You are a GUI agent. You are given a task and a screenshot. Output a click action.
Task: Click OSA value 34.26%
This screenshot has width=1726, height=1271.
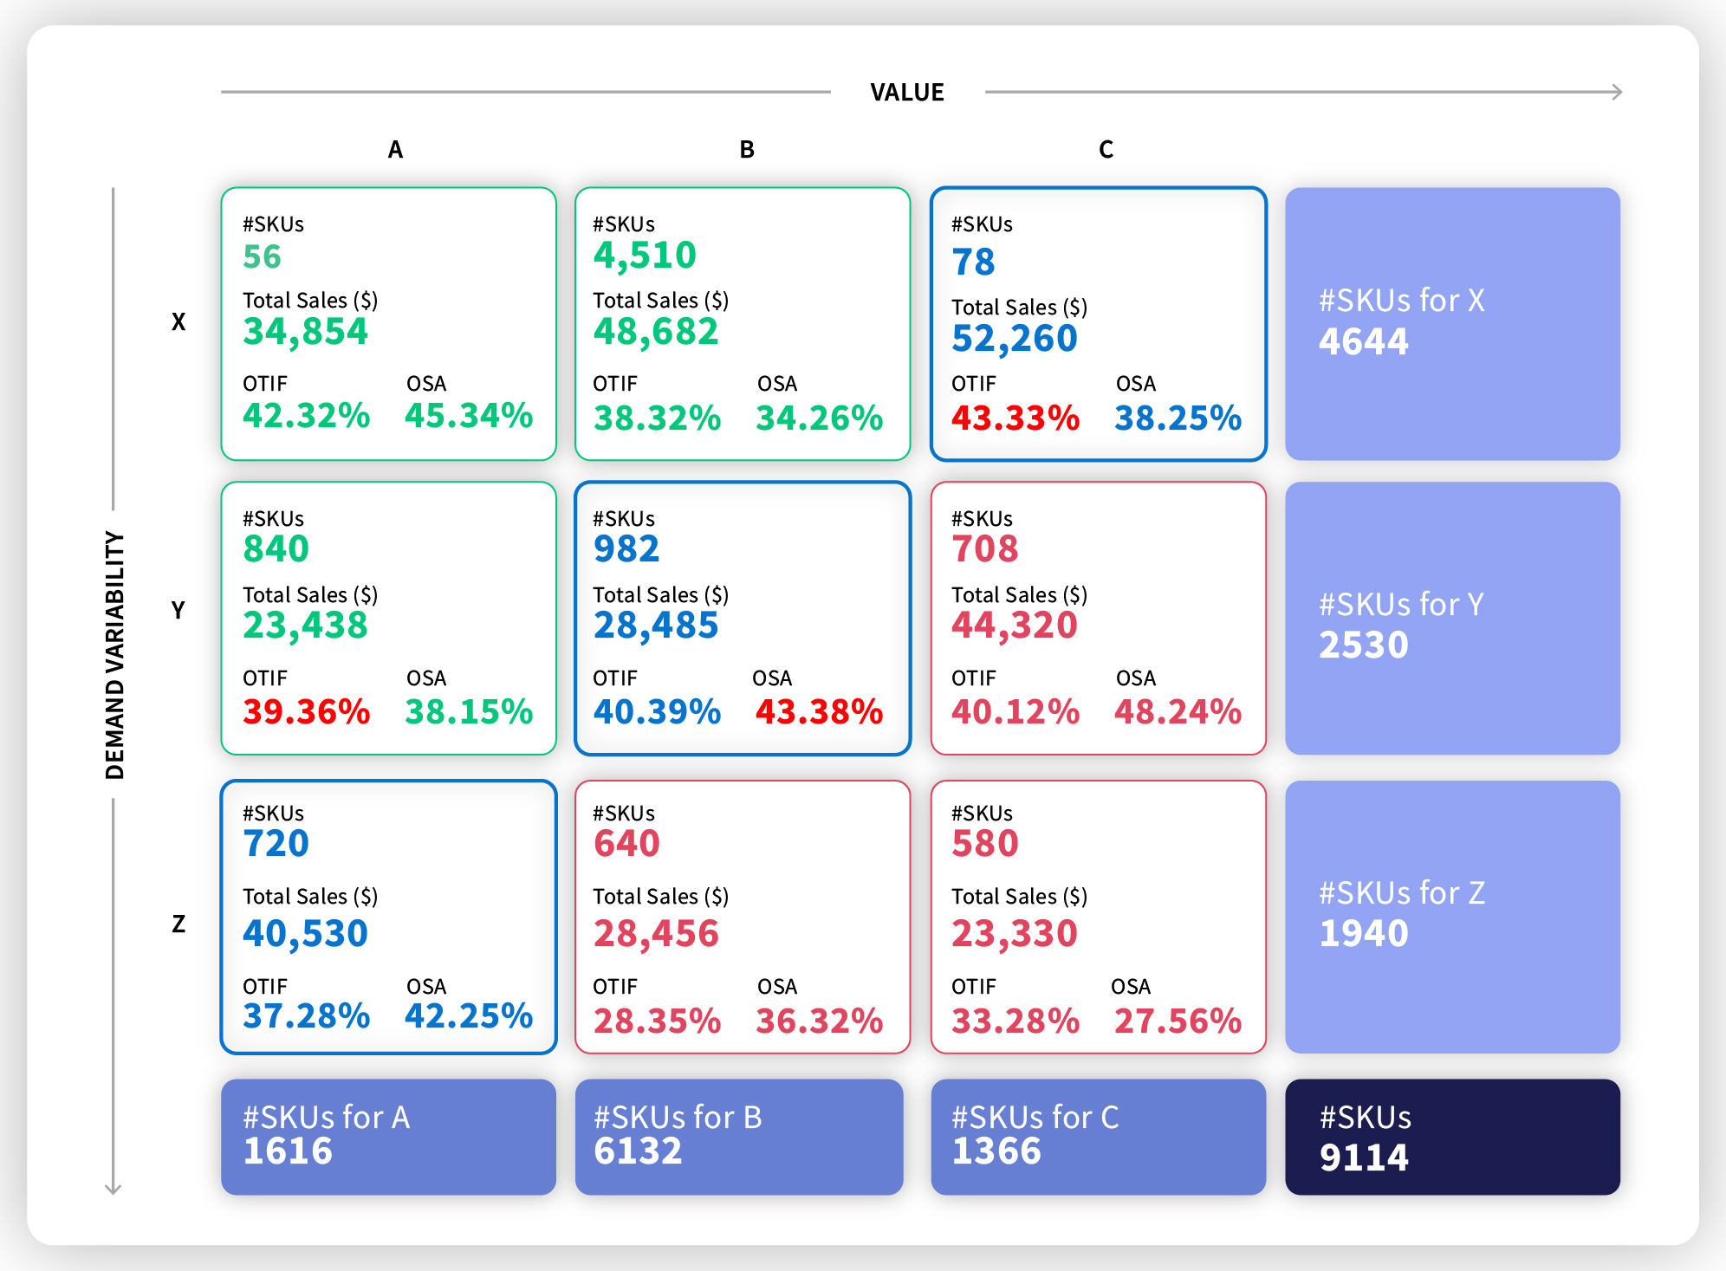[820, 418]
